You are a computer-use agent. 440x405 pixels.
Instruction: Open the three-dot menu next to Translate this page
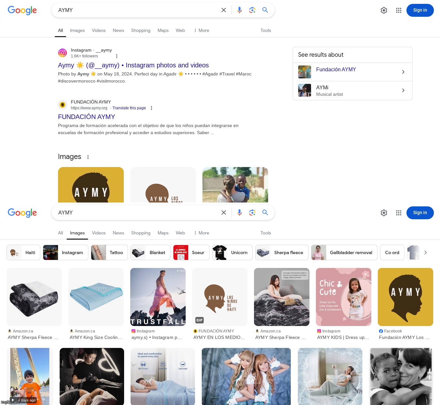click(152, 108)
